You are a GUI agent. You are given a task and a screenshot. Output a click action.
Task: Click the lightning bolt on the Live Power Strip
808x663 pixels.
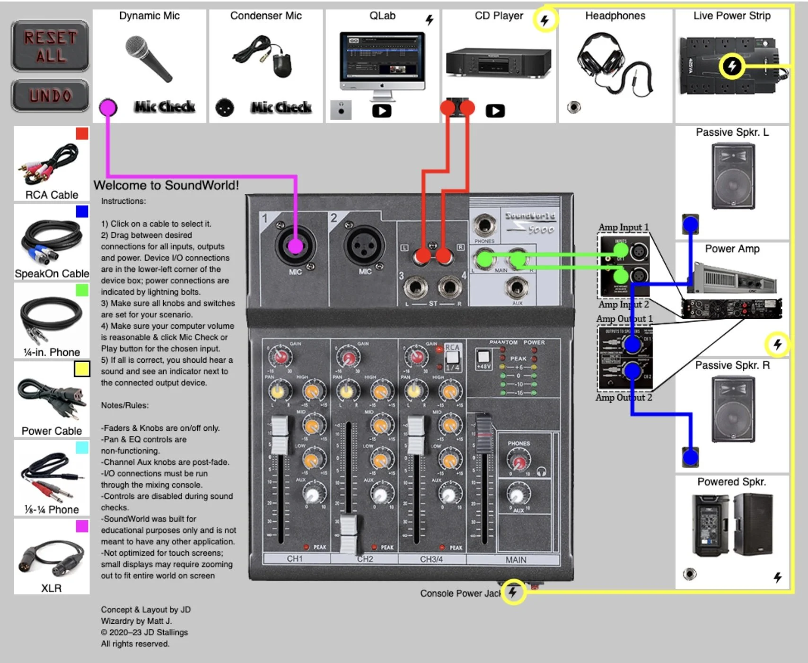[x=731, y=67]
